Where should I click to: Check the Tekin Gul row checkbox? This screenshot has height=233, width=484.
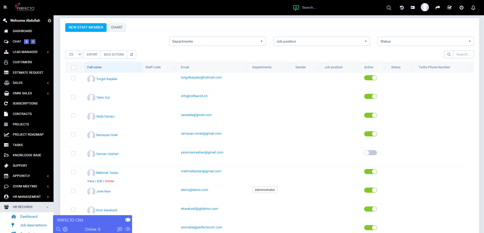click(x=73, y=97)
